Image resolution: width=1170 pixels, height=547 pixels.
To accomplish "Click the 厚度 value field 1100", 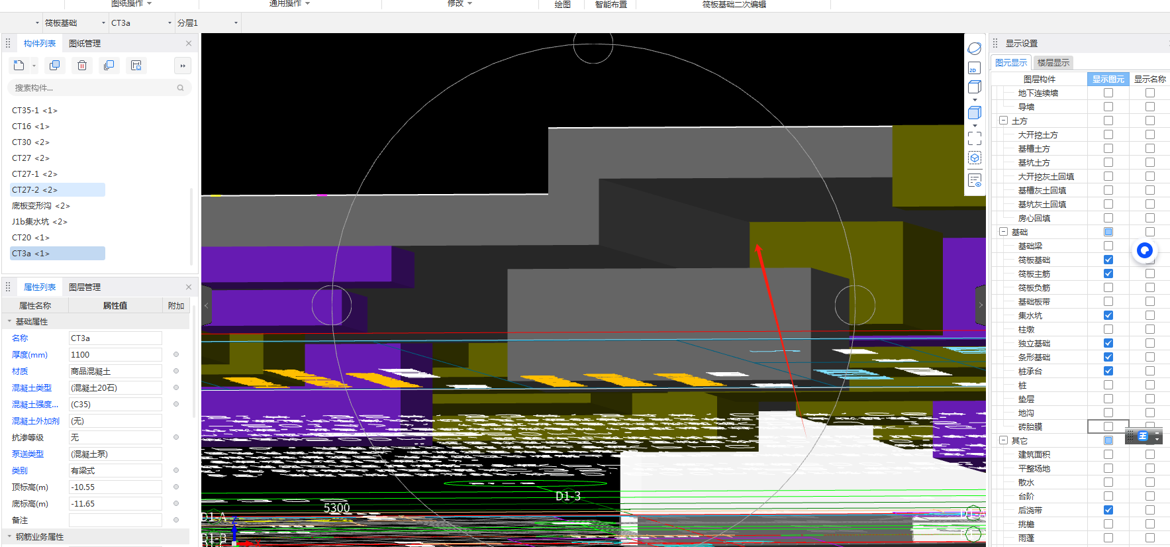I will [x=115, y=355].
